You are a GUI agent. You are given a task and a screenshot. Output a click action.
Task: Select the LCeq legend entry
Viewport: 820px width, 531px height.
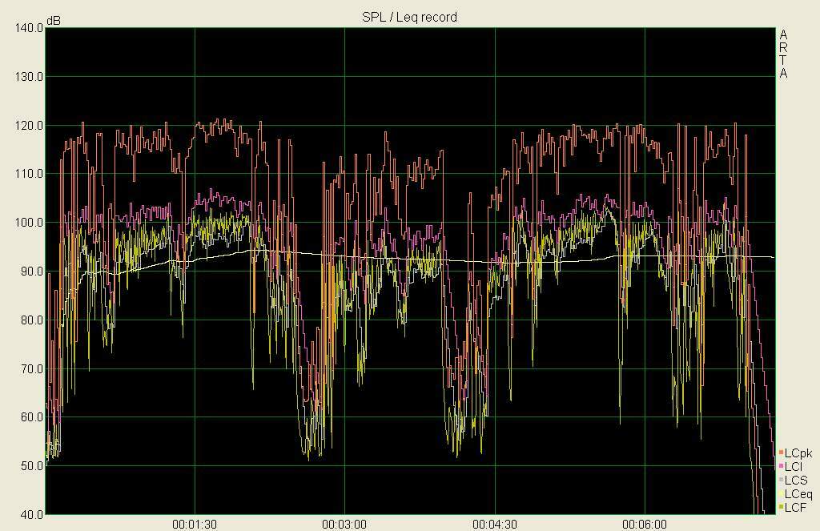pyautogui.click(x=795, y=494)
